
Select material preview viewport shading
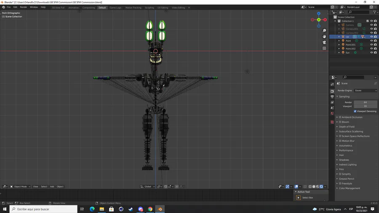point(318,186)
